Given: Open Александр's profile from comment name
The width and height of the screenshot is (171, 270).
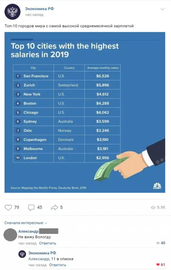Looking at the screenshot, I should click(x=28, y=232).
